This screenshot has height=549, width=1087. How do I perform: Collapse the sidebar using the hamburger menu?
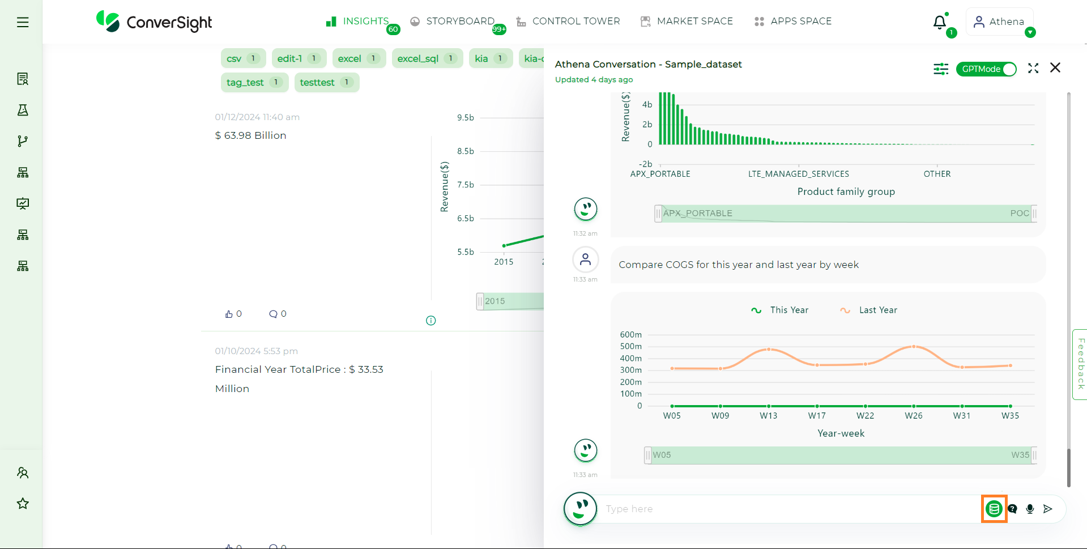pyautogui.click(x=23, y=22)
